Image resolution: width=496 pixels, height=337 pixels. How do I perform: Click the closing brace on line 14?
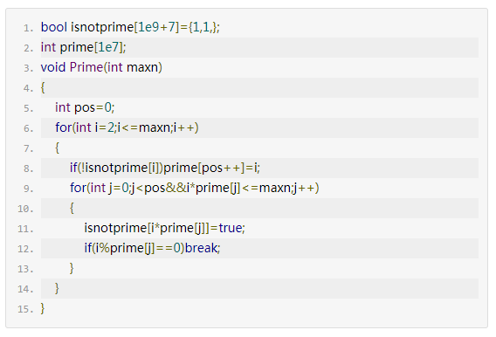click(57, 288)
